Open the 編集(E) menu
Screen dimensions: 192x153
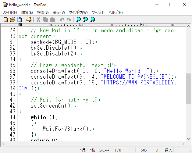tap(27, 12)
